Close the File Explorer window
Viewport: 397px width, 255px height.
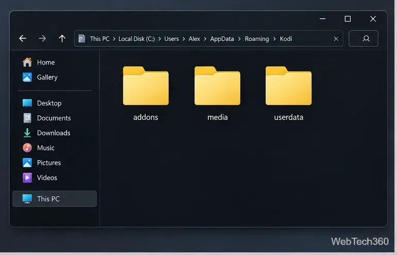pos(373,19)
